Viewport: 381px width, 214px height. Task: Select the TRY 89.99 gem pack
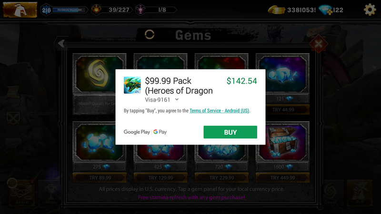pyautogui.click(x=100, y=178)
